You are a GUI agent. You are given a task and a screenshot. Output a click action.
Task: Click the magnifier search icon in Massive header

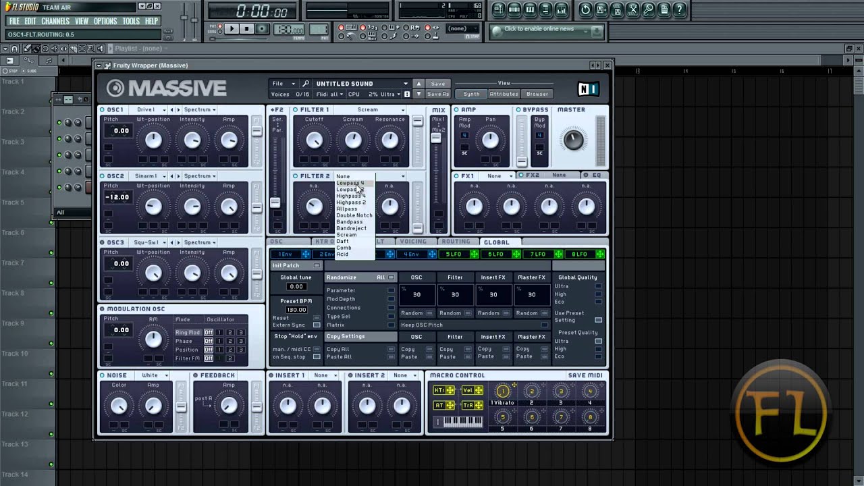pyautogui.click(x=306, y=84)
